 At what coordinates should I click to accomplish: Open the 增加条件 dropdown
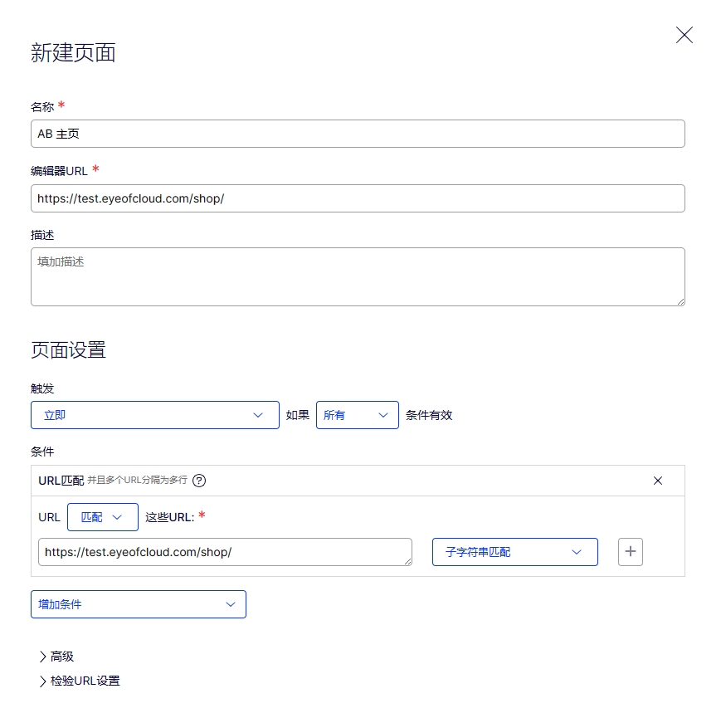[x=139, y=604]
